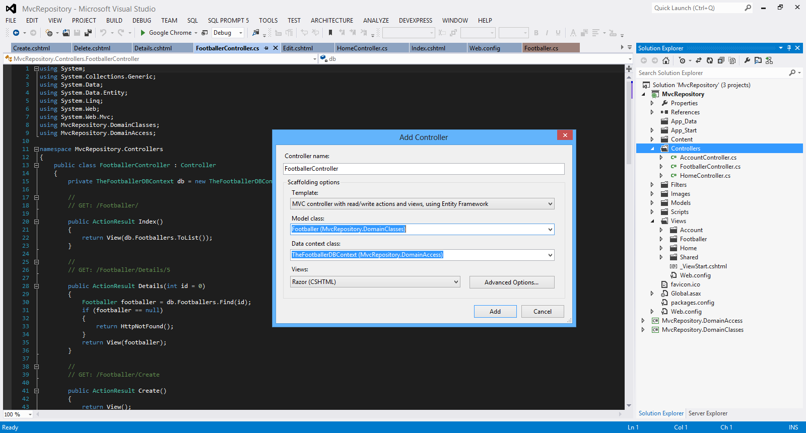Viewport: 806px width, 433px height.
Task: Expand the MvcRepository.DomainAccess project node
Action: click(643, 321)
